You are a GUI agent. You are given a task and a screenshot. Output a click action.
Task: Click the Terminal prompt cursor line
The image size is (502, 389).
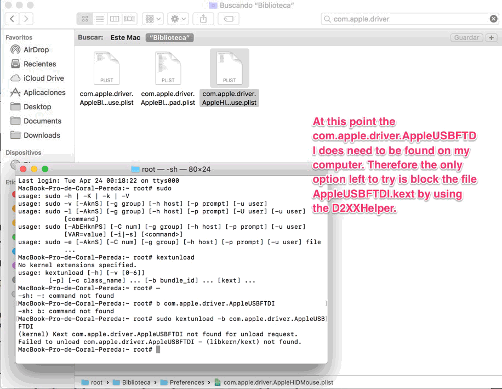pyautogui.click(x=89, y=349)
